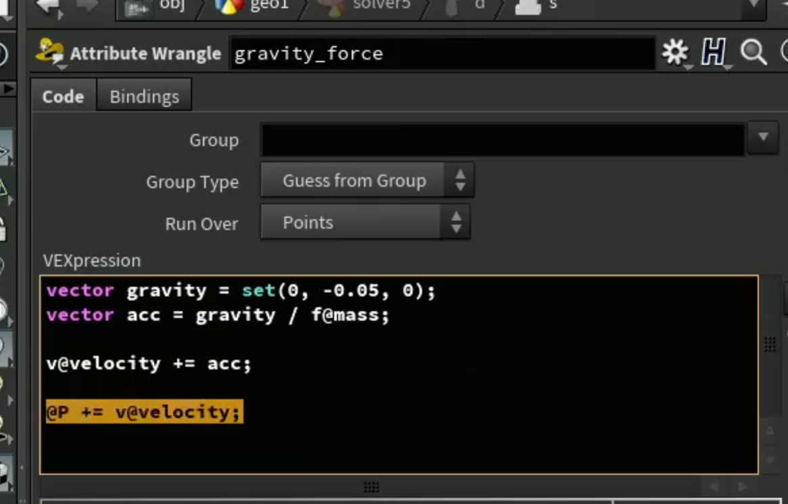Select the obj path segment
The image size is (788, 504).
click(x=172, y=5)
